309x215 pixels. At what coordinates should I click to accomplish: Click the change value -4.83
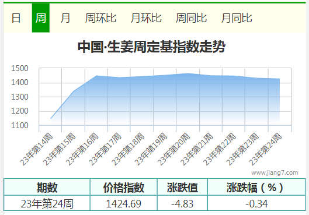click(182, 203)
